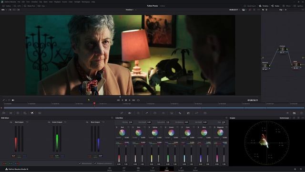This screenshot has height=172, width=305.
Task: Switch to the Media page tab
Action: (110, 169)
